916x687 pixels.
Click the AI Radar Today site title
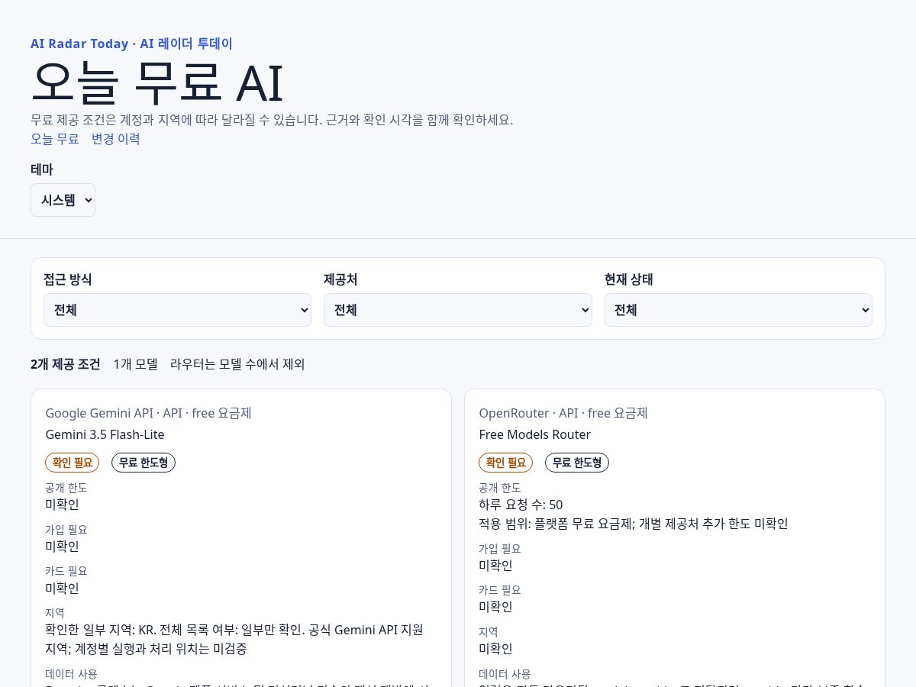(131, 44)
